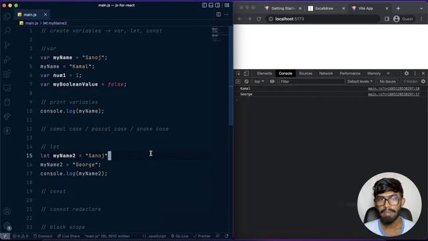Select the Vite App browser tab
Screen dimensions: 428x241
tap(366, 9)
